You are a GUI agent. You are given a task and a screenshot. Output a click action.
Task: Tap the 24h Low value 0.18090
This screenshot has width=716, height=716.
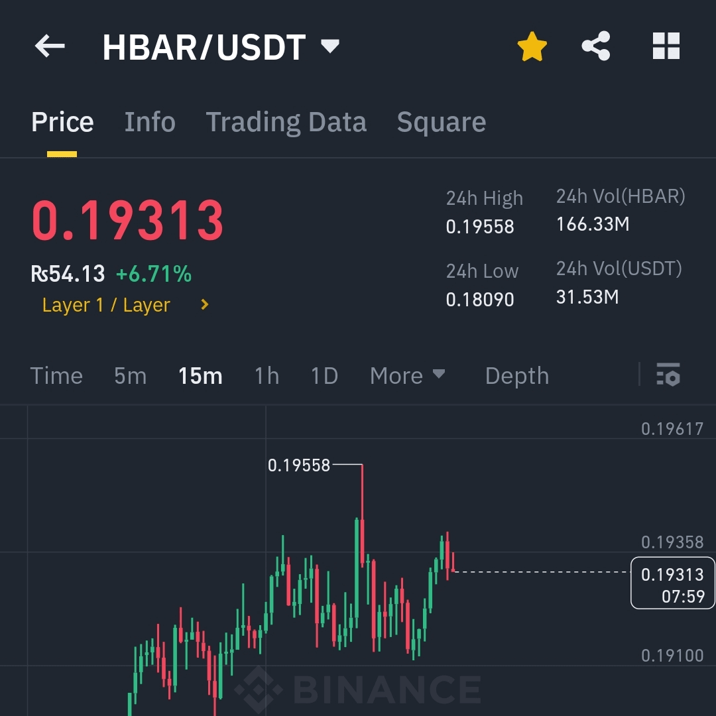pyautogui.click(x=480, y=300)
